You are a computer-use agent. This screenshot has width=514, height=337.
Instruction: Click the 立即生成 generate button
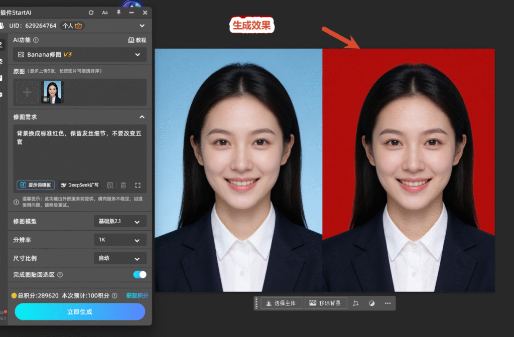[80, 311]
